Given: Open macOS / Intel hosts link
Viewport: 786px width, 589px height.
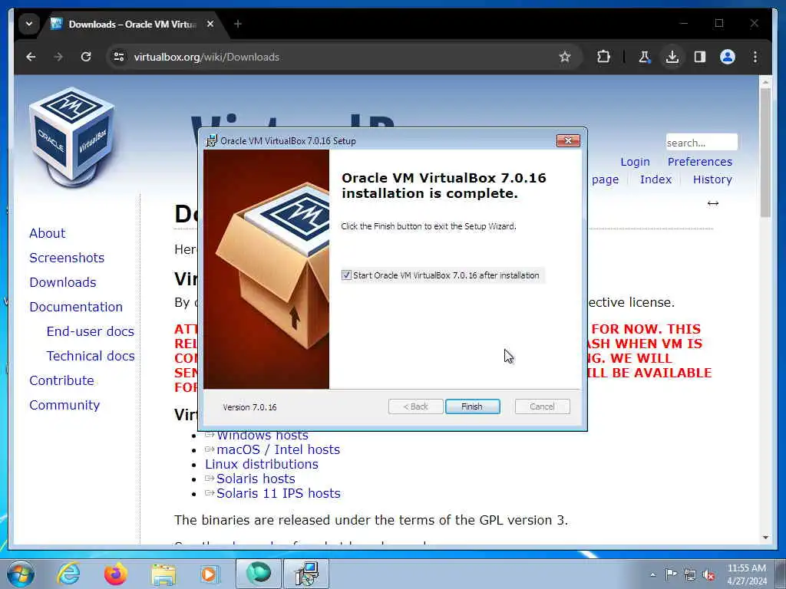Looking at the screenshot, I should click(x=278, y=449).
